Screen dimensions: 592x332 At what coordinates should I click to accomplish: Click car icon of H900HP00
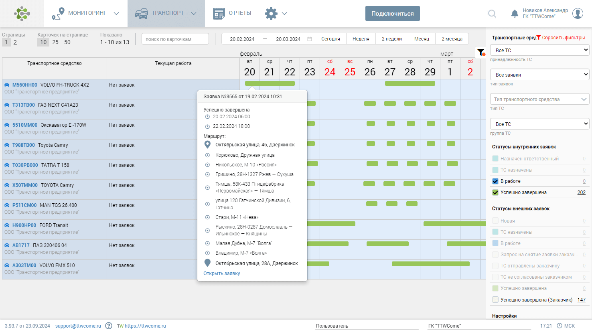click(x=7, y=225)
